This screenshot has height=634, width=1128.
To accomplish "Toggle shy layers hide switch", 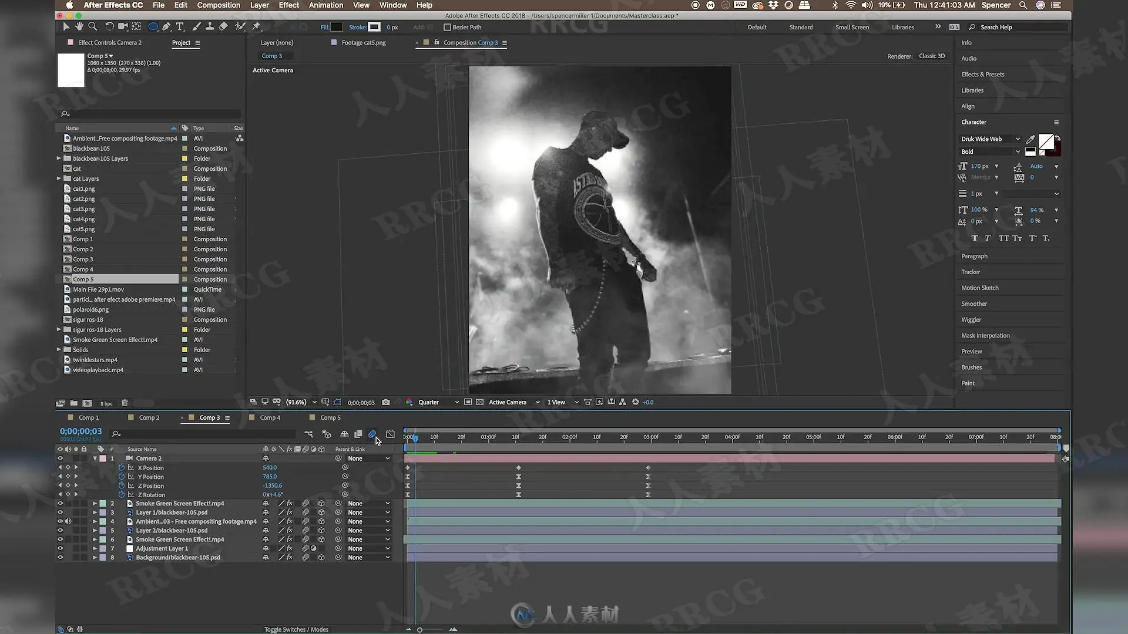I will [x=344, y=434].
